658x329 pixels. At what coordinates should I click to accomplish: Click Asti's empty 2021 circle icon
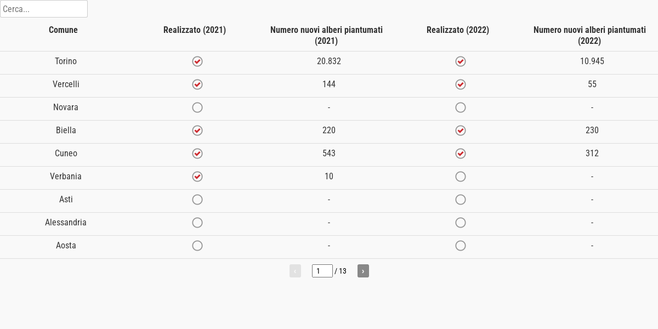click(197, 200)
